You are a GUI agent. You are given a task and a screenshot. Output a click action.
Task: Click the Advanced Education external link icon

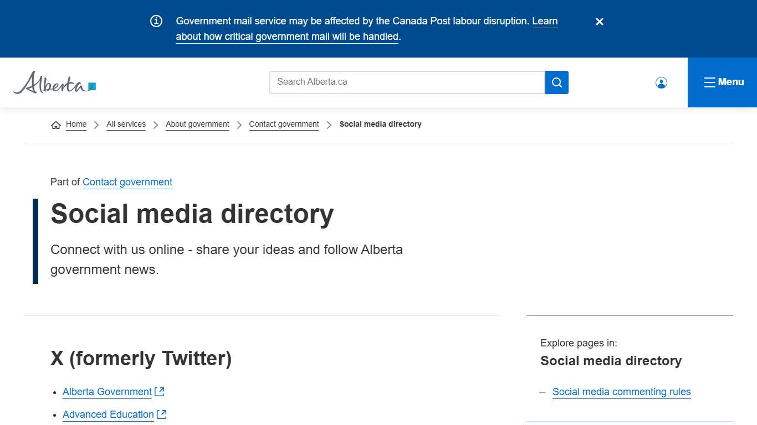tap(162, 413)
